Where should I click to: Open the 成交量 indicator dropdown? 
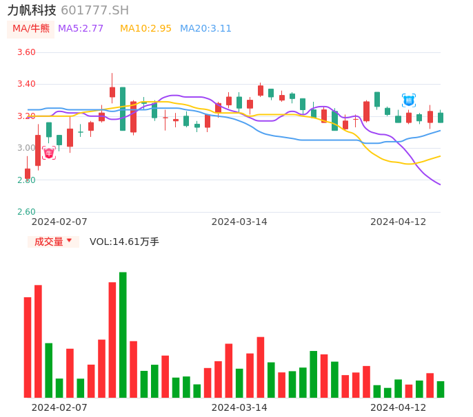point(53,242)
